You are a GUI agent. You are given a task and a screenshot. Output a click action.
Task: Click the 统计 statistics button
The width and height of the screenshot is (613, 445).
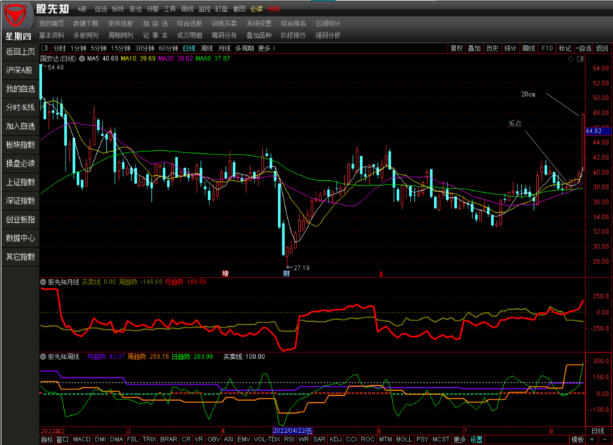click(x=510, y=48)
